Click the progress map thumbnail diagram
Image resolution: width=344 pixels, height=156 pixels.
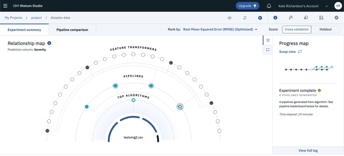309,68
